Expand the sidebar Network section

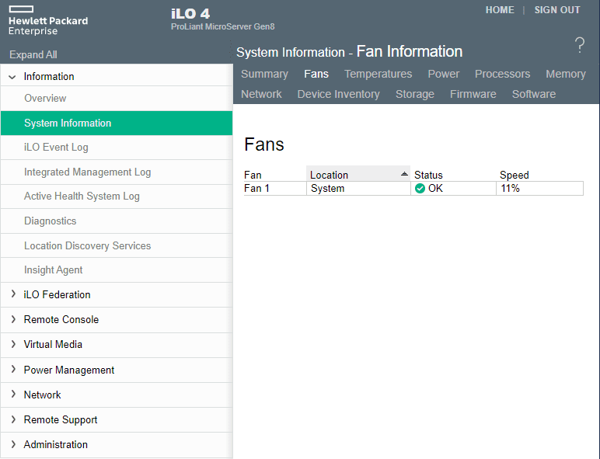[13, 394]
